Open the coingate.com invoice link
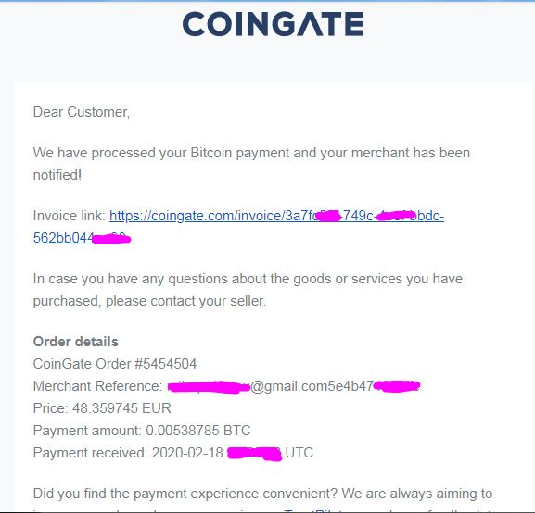 point(276,216)
